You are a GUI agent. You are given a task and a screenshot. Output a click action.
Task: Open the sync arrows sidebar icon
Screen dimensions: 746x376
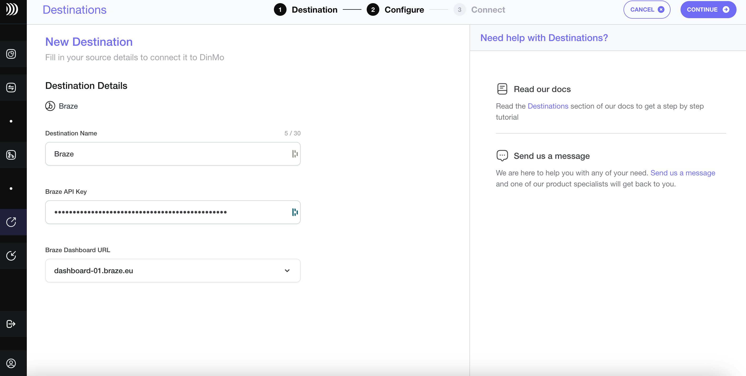11,88
